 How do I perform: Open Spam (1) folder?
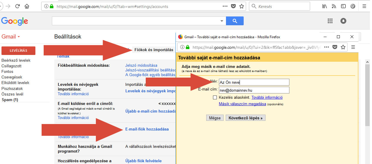pyautogui.click(x=10, y=100)
